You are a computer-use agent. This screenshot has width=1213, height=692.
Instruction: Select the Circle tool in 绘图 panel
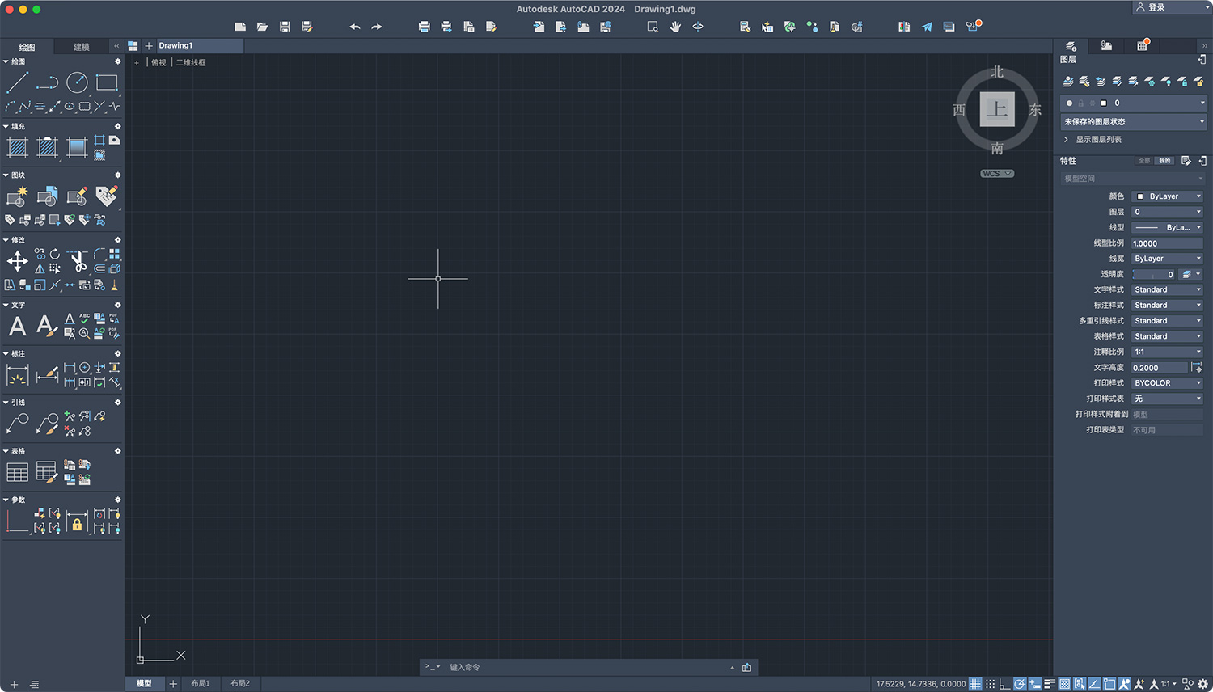click(x=78, y=82)
